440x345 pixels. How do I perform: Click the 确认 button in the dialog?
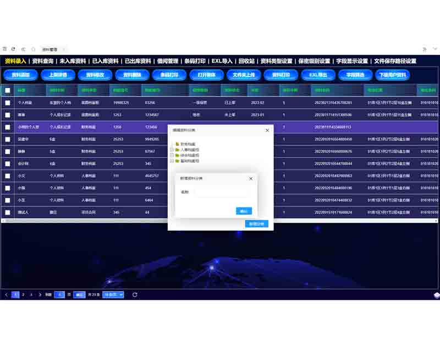tap(244, 211)
